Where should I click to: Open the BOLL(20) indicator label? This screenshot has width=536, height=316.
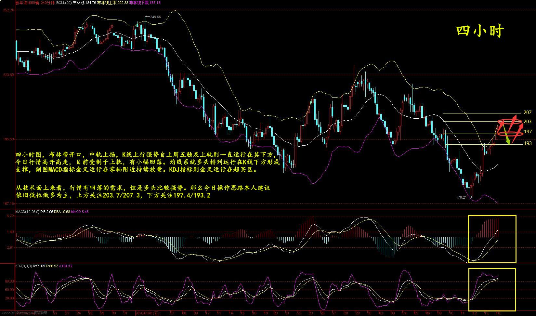tap(64, 3)
